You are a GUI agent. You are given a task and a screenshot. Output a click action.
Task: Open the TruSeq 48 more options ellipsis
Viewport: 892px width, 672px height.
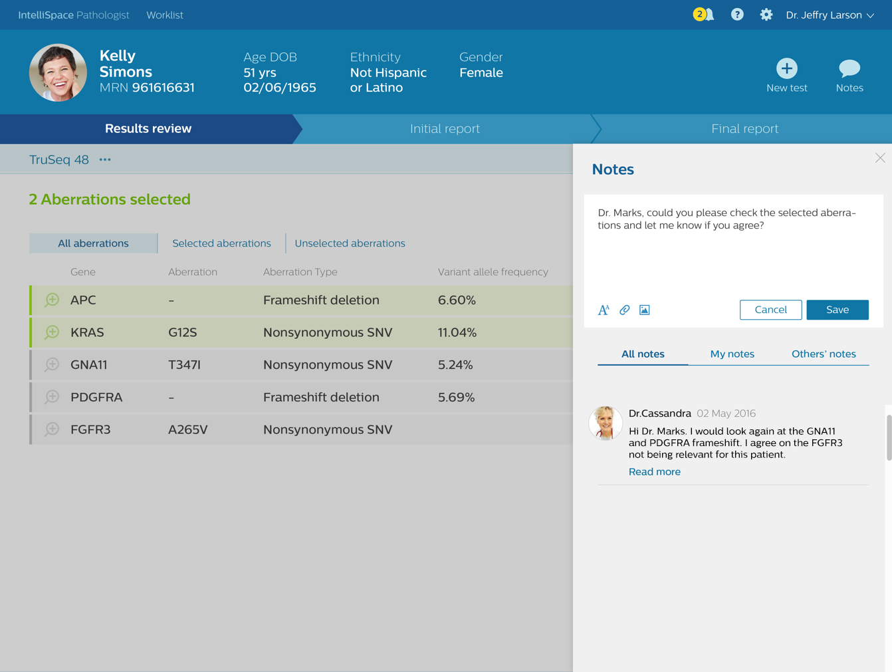[105, 160]
